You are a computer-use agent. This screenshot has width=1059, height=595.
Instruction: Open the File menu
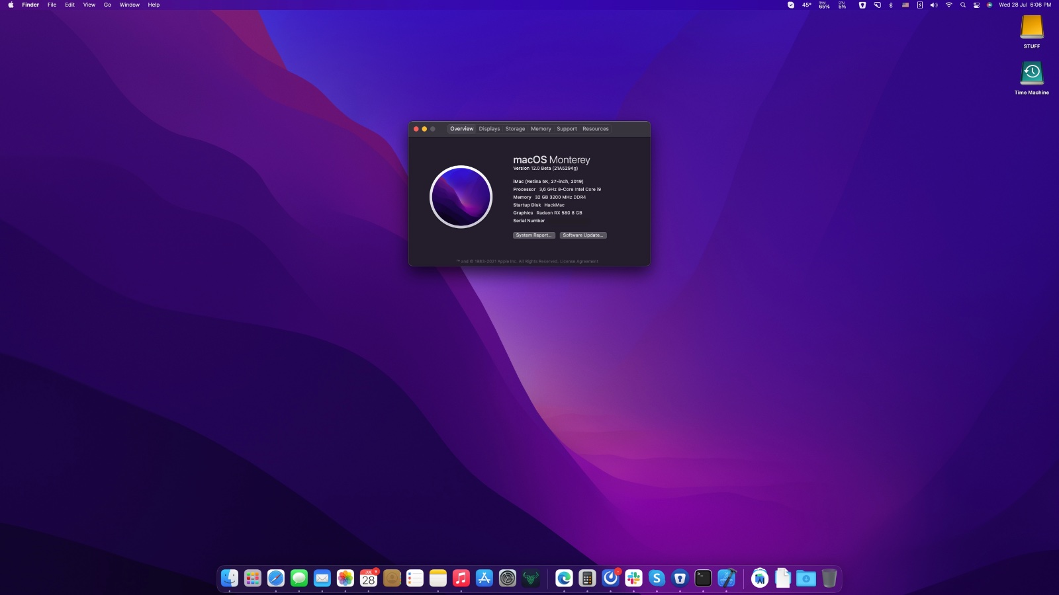52,5
